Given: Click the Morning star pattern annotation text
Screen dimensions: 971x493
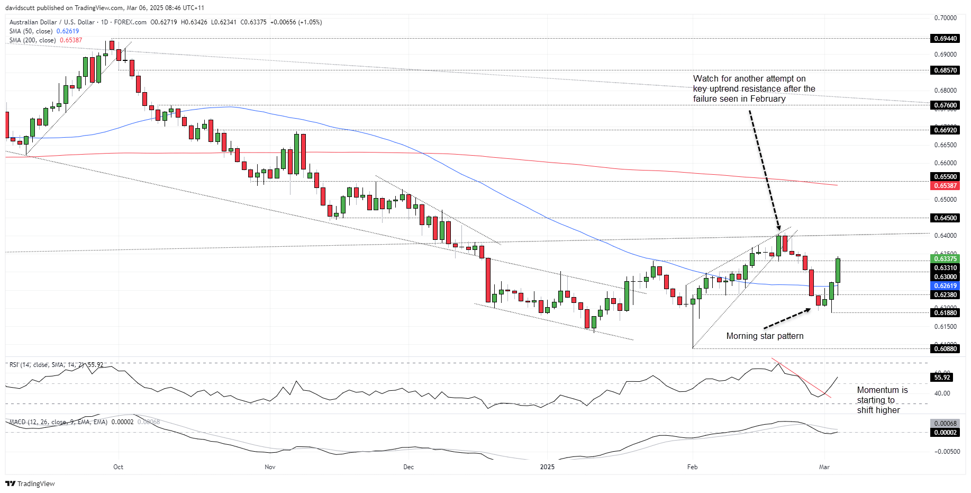Looking at the screenshot, I should [765, 336].
